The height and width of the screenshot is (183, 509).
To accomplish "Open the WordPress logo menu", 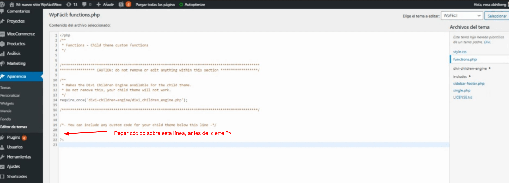I will 2,4.
